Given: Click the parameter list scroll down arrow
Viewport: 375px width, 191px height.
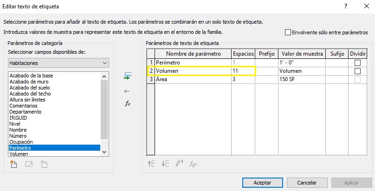Looking at the screenshot, I should (104, 152).
